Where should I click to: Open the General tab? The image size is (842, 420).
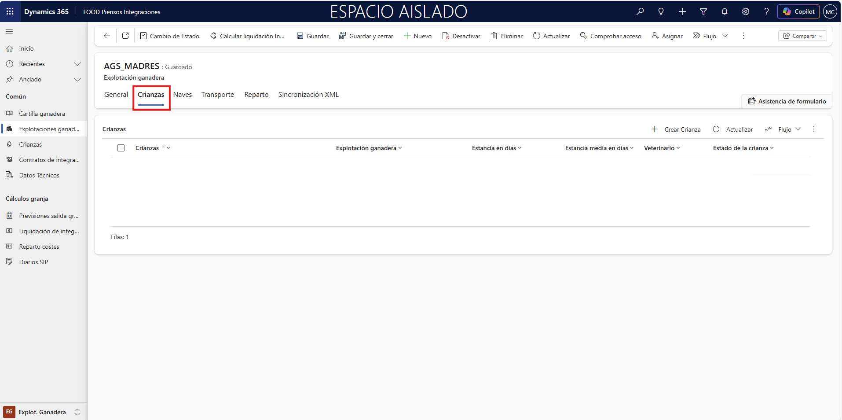click(116, 94)
